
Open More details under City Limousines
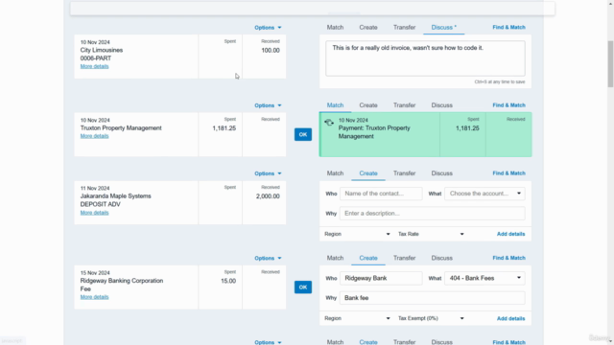[94, 66]
